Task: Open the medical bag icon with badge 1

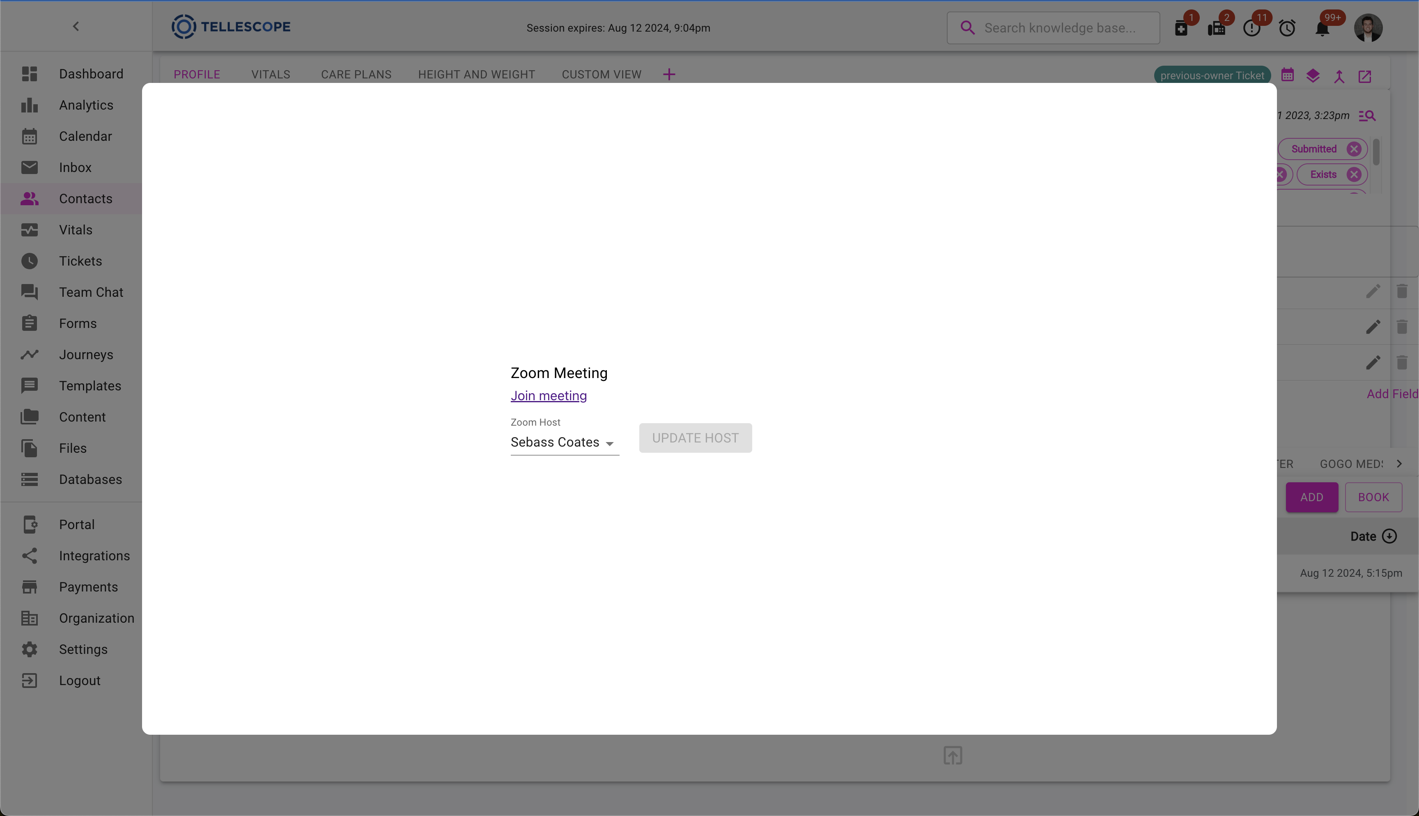Action: [1181, 28]
